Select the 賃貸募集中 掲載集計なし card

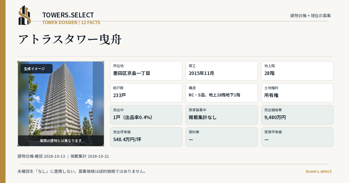click(x=222, y=115)
